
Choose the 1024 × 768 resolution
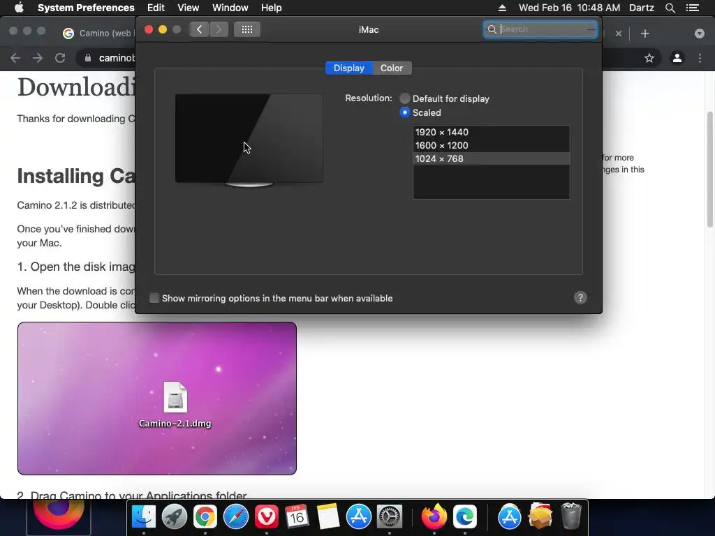point(491,158)
